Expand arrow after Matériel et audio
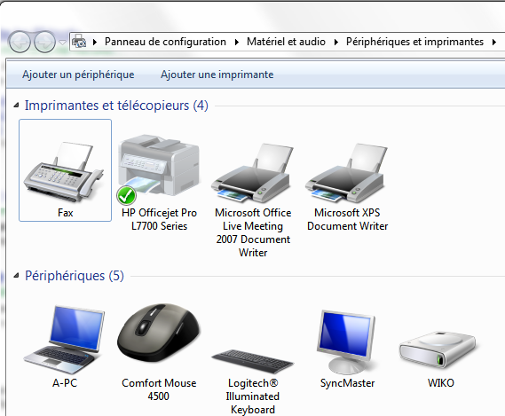The image size is (505, 416). coord(335,42)
